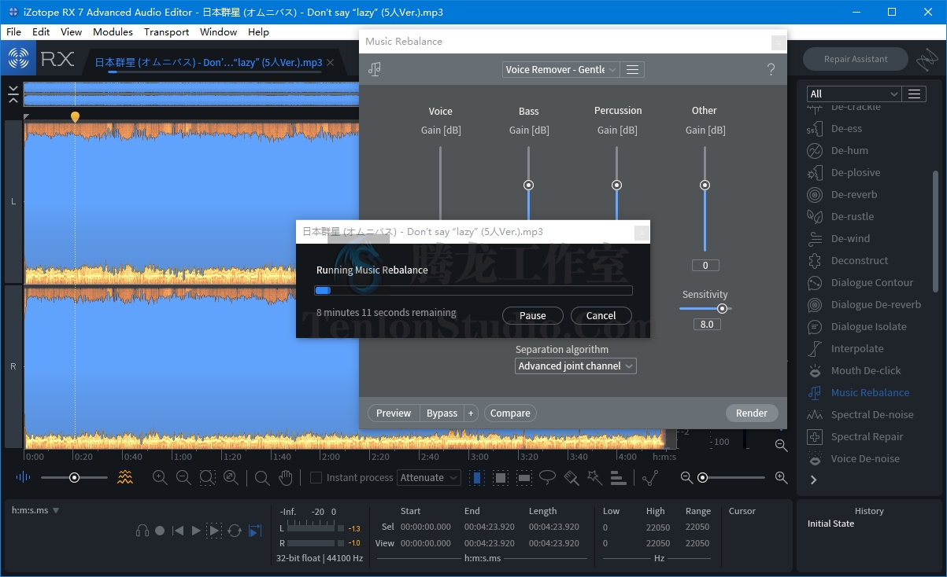The image size is (947, 577).
Task: Open the Music Rebalance preset menu
Action: click(632, 70)
